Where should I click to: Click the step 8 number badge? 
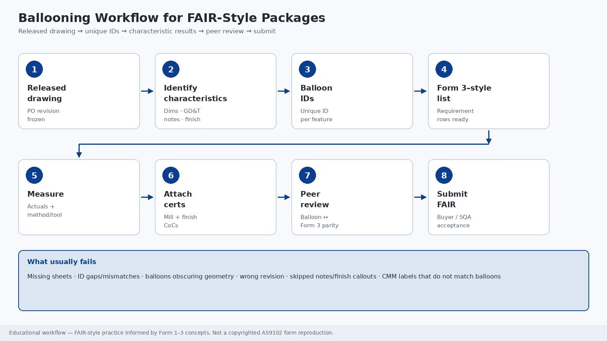pyautogui.click(x=444, y=175)
